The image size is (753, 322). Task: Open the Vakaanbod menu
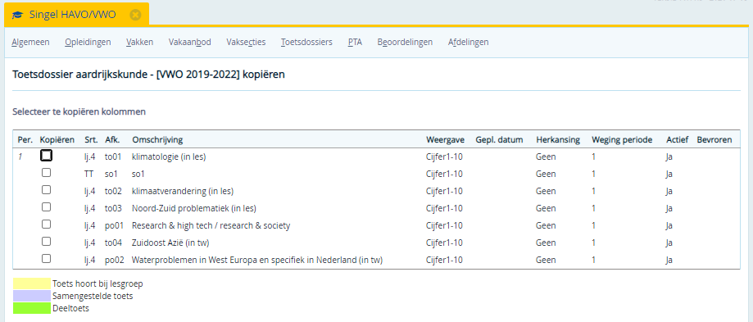[x=190, y=43]
